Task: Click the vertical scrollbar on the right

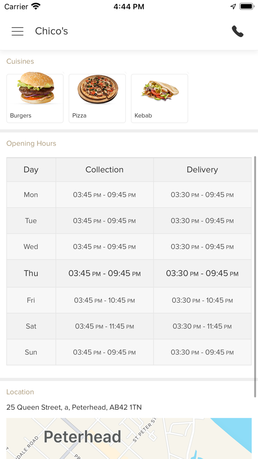Action: click(255, 277)
